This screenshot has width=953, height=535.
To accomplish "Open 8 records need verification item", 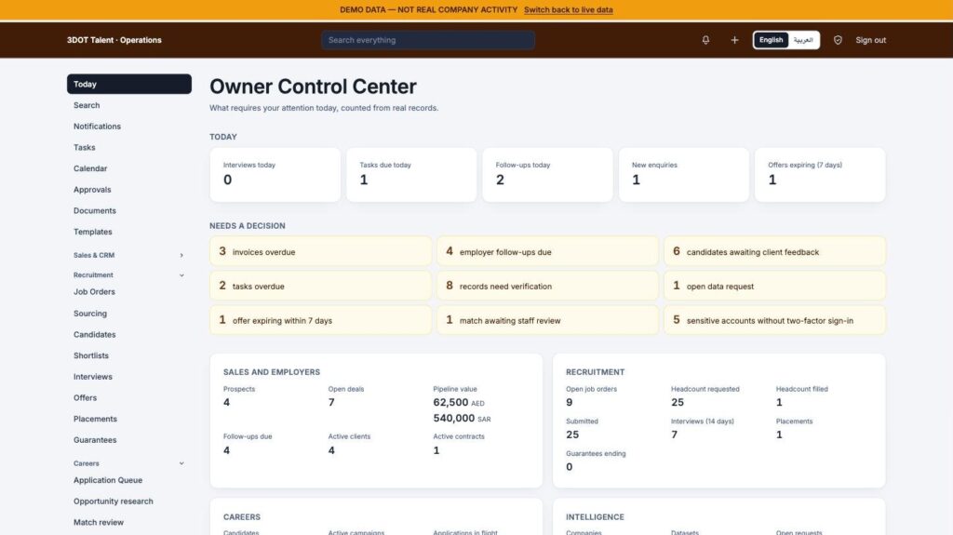I will pos(547,286).
